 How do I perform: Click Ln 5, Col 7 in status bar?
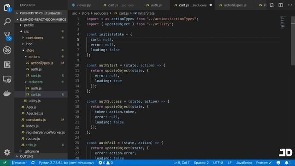[181, 163]
